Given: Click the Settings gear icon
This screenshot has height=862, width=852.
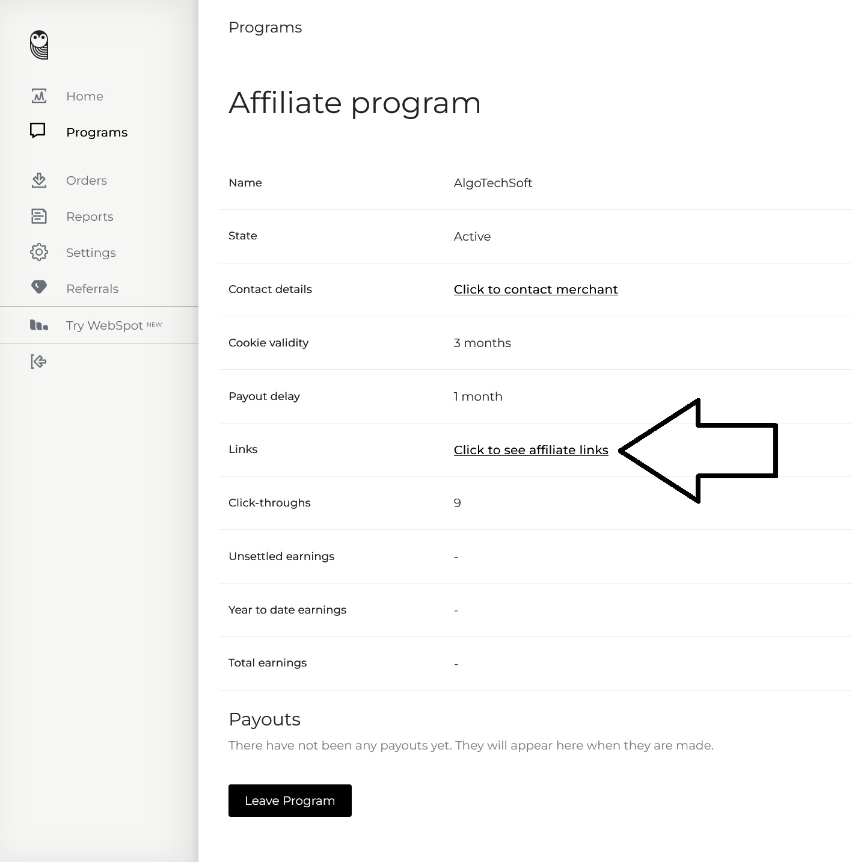Looking at the screenshot, I should [x=39, y=253].
